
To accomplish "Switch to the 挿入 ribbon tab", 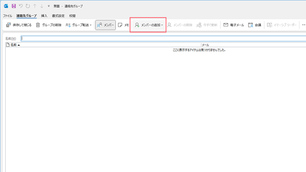I will 44,16.
